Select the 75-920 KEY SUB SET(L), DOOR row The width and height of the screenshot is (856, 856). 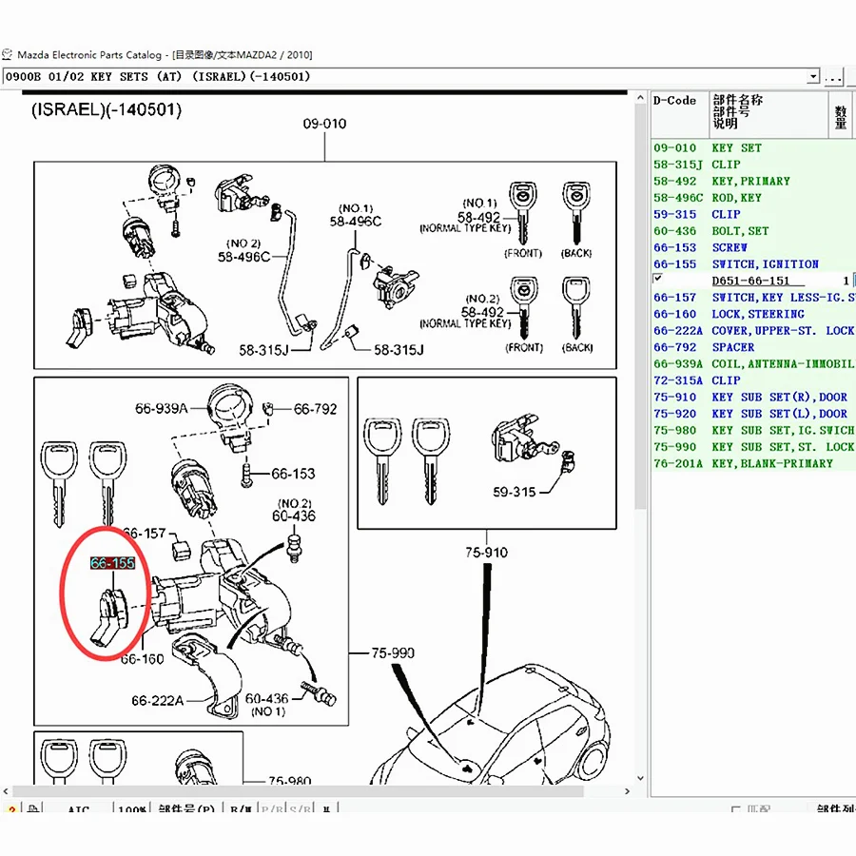(x=753, y=414)
